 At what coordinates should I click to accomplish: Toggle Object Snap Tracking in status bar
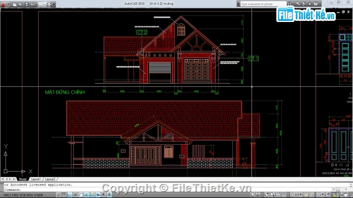click(87, 195)
